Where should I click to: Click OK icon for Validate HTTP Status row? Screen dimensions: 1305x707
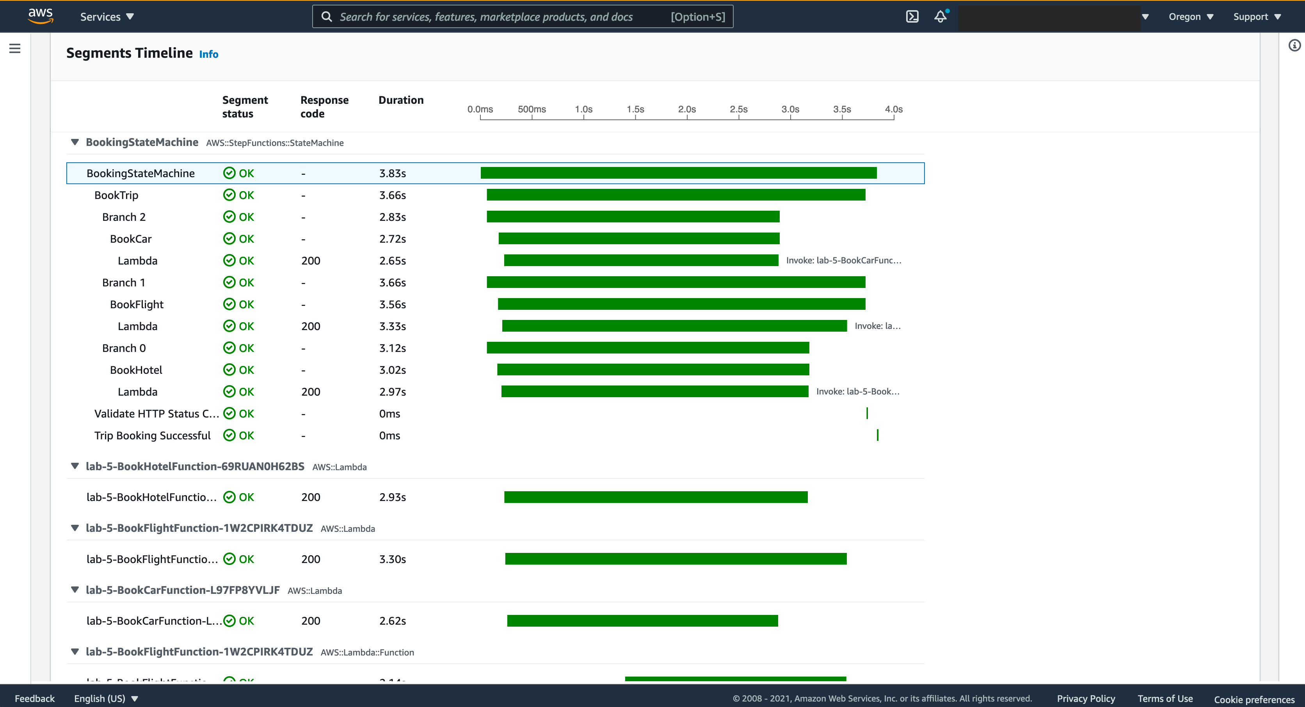click(229, 414)
